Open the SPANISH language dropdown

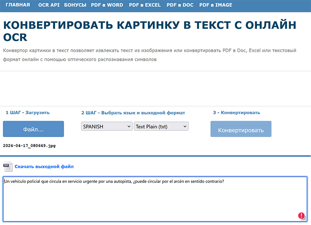[x=107, y=126]
